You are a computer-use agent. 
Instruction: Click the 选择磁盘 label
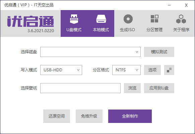tap(29, 52)
